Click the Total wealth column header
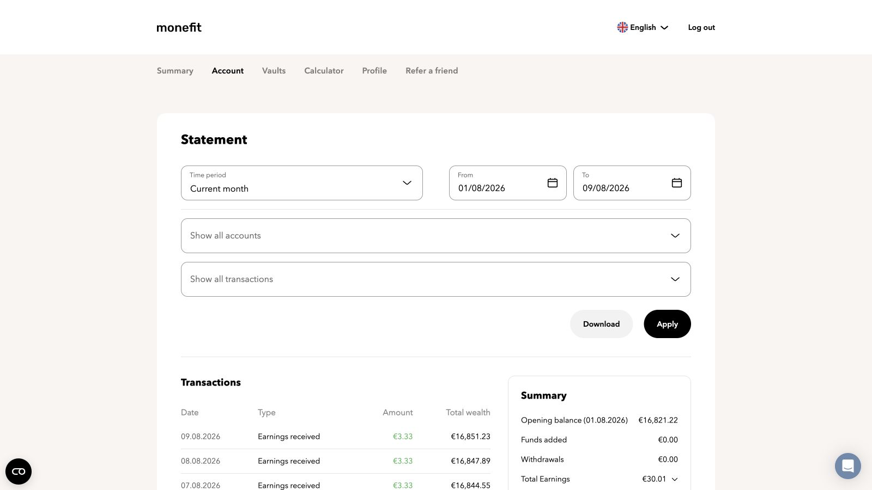This screenshot has height=490, width=872. pos(468,413)
